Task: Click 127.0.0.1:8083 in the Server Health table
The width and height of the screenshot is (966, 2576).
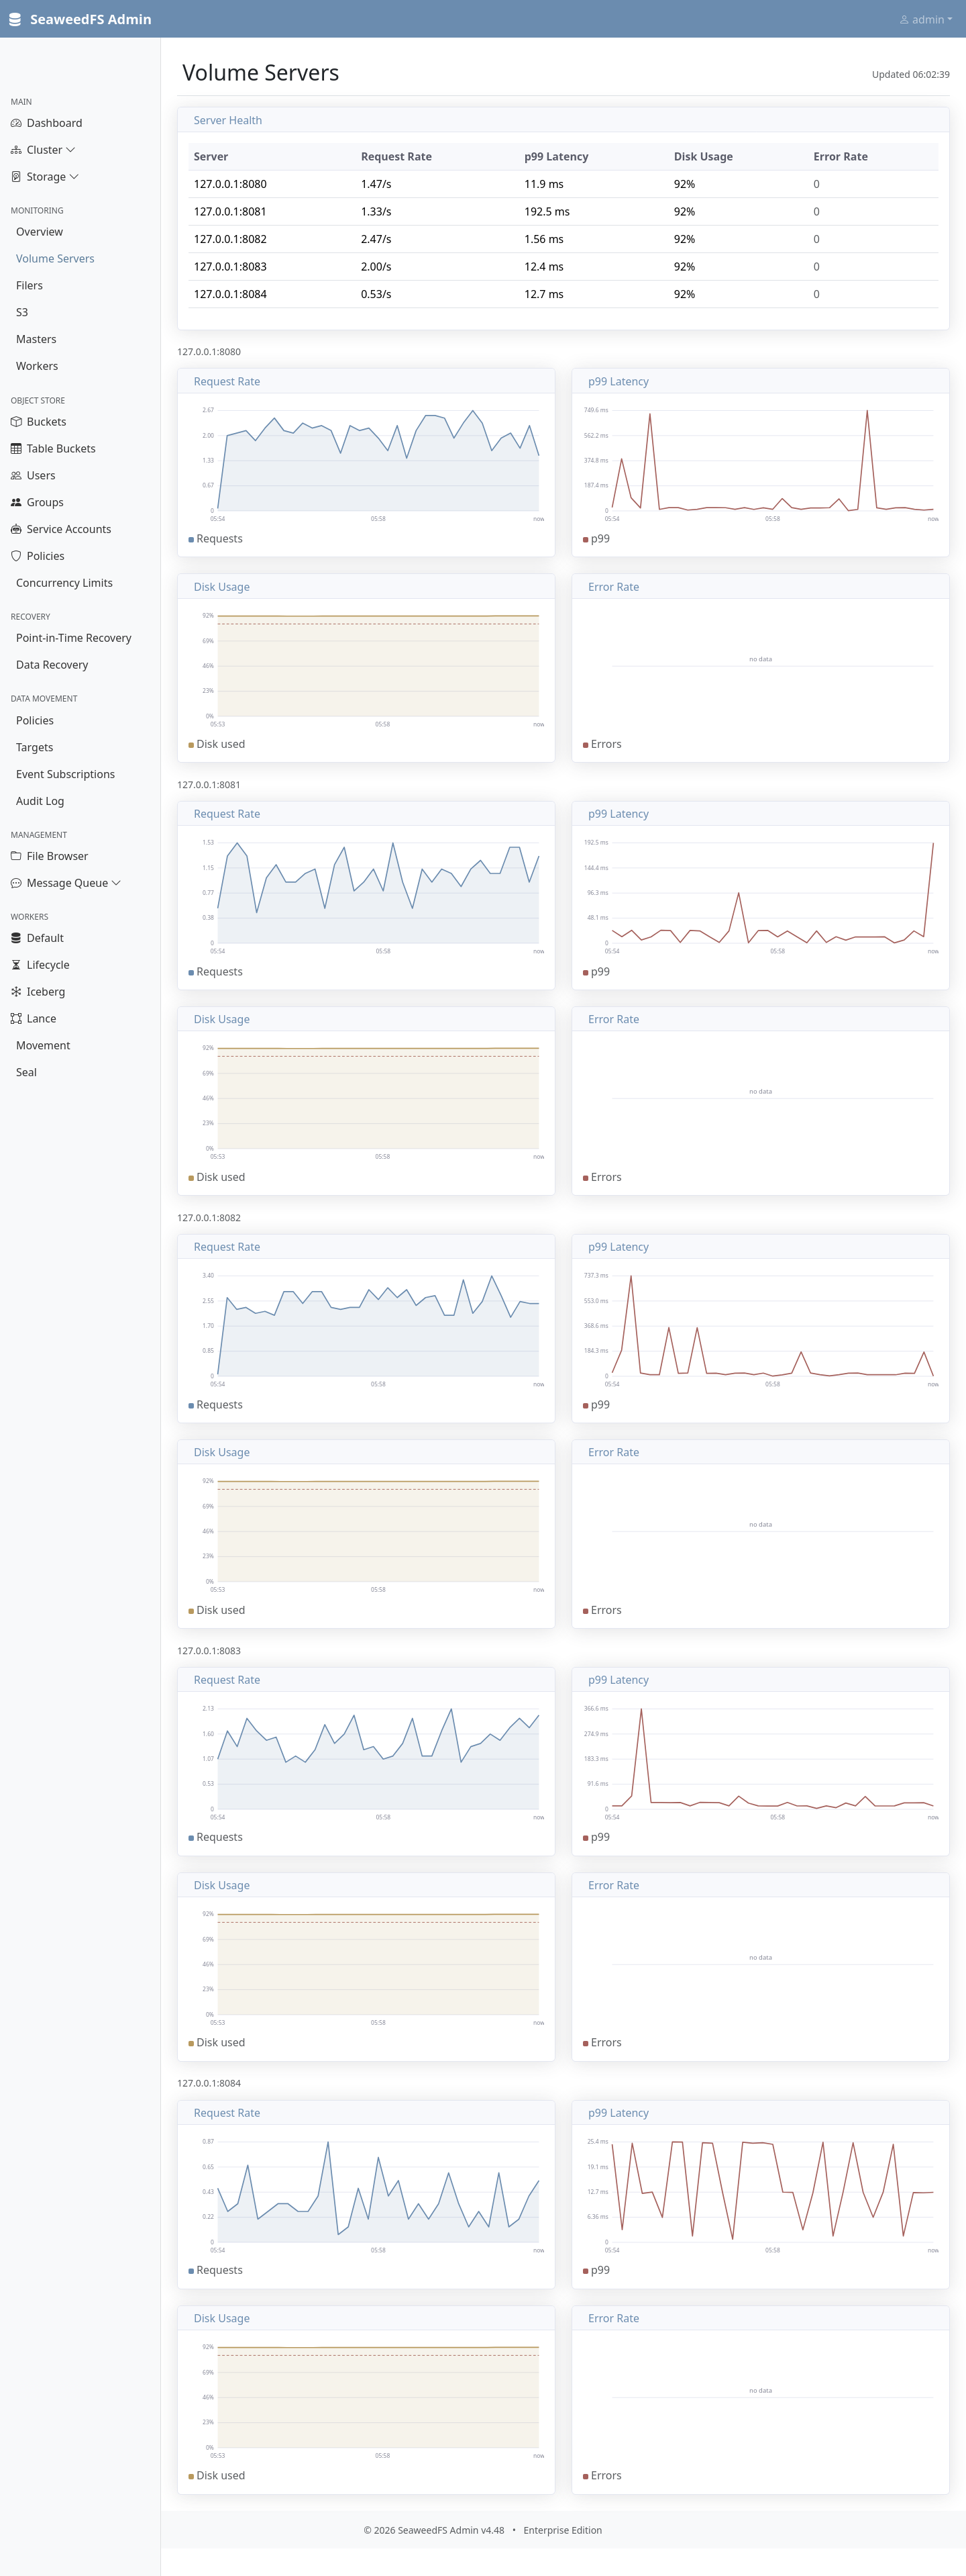Action: 230,267
